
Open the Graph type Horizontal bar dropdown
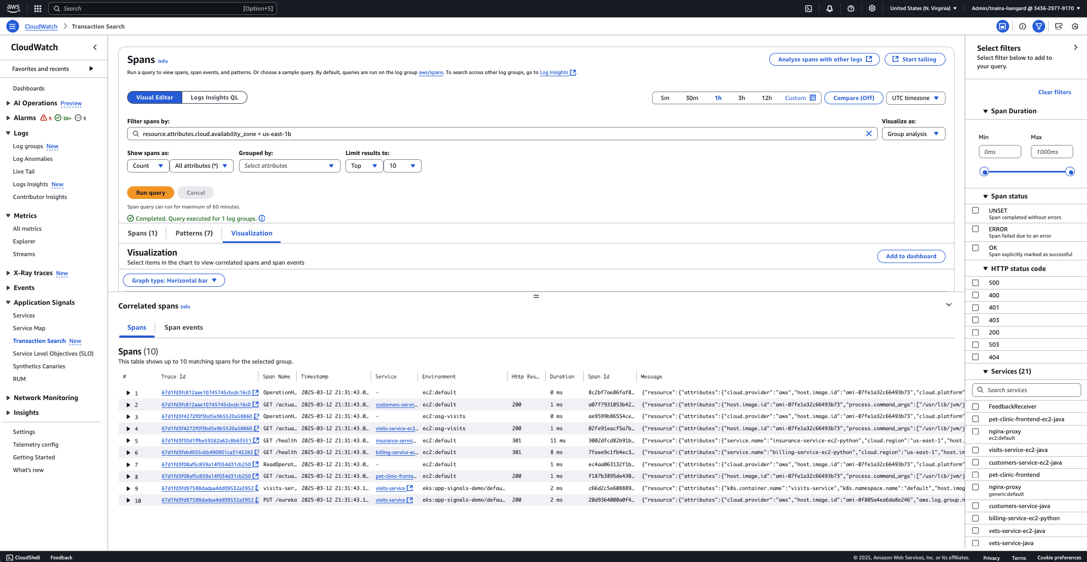(x=173, y=280)
